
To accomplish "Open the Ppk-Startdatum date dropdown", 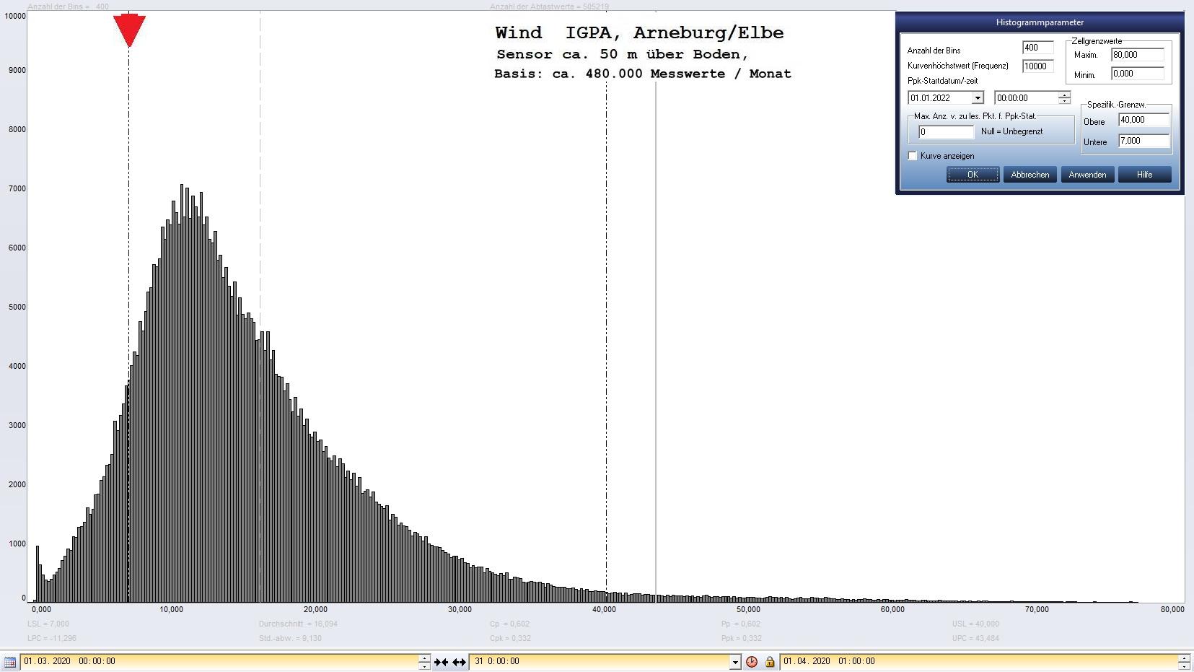I will pos(978,98).
